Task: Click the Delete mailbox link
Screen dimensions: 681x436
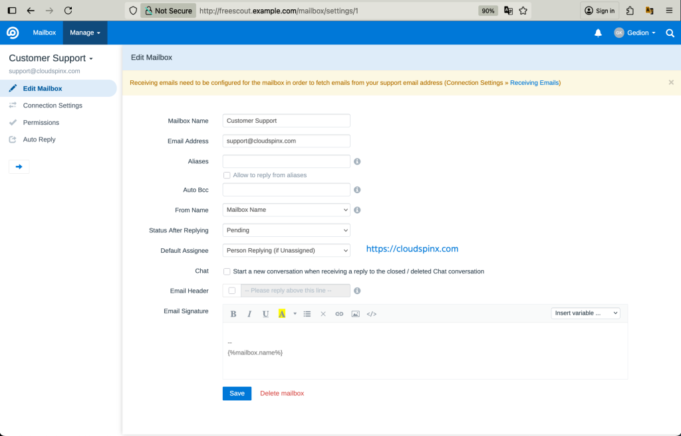Action: tap(282, 393)
